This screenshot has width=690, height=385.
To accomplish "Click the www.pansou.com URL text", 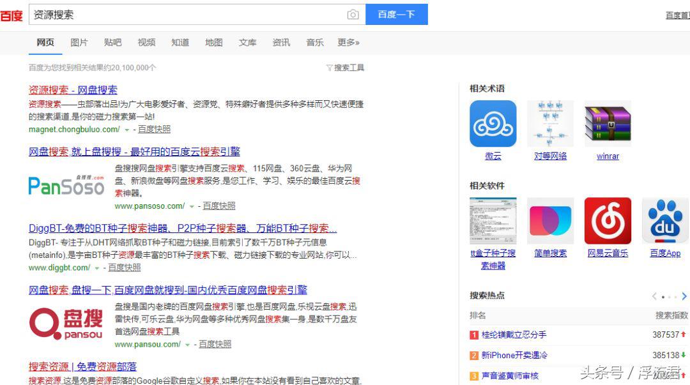I will point(148,344).
